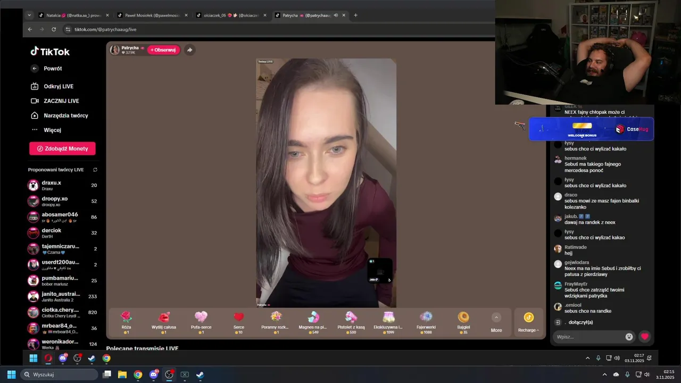681x383 pixels.
Task: Open the emoji picker in chat
Action: pos(629,337)
